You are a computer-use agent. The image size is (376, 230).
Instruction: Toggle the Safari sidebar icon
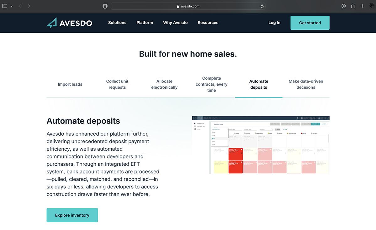click(x=5, y=6)
